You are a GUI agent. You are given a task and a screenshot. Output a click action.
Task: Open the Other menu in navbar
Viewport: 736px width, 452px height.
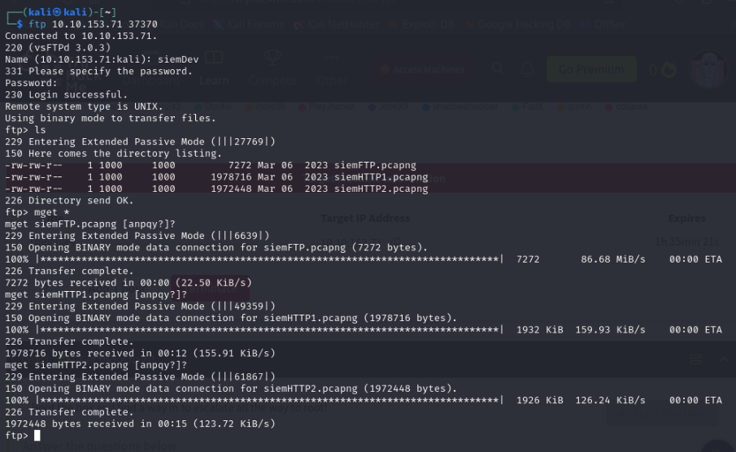(x=332, y=80)
